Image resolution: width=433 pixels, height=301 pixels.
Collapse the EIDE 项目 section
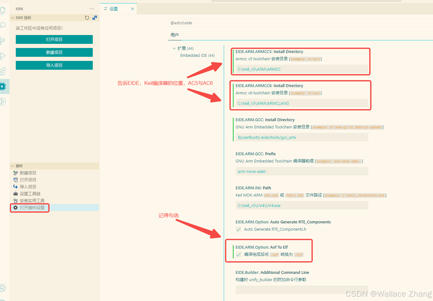coord(13,18)
